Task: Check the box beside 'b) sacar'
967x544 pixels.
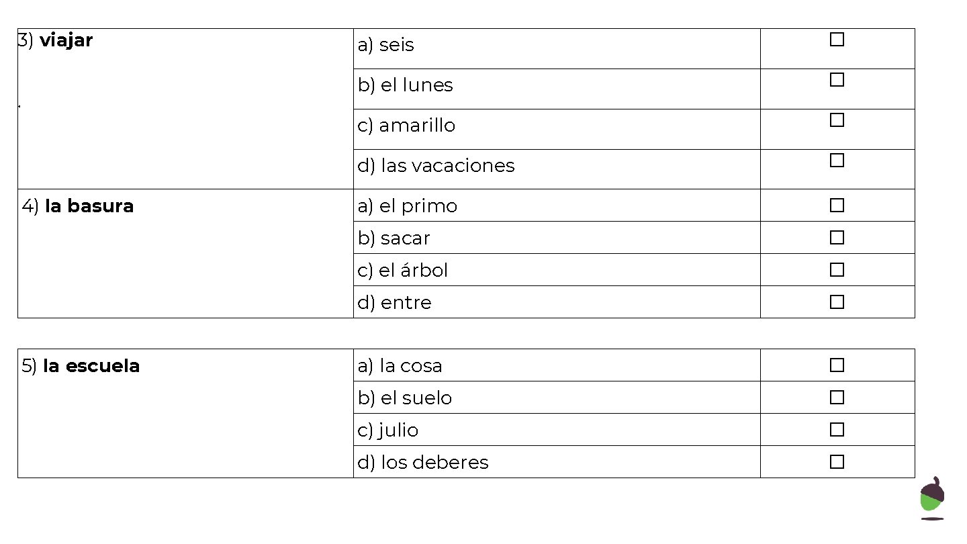Action: 837,238
